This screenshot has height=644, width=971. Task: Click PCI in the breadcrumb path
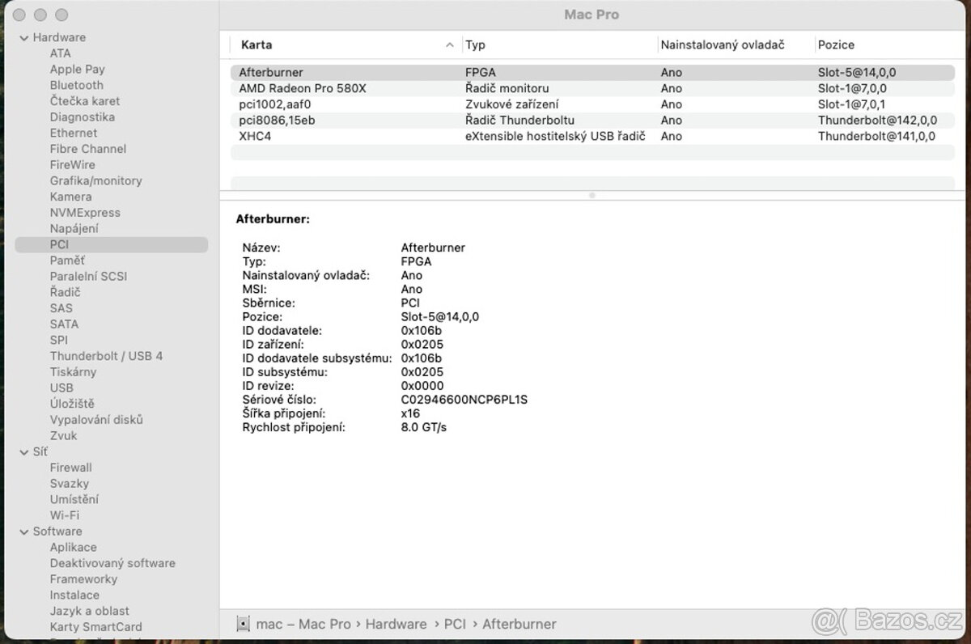pyautogui.click(x=455, y=624)
